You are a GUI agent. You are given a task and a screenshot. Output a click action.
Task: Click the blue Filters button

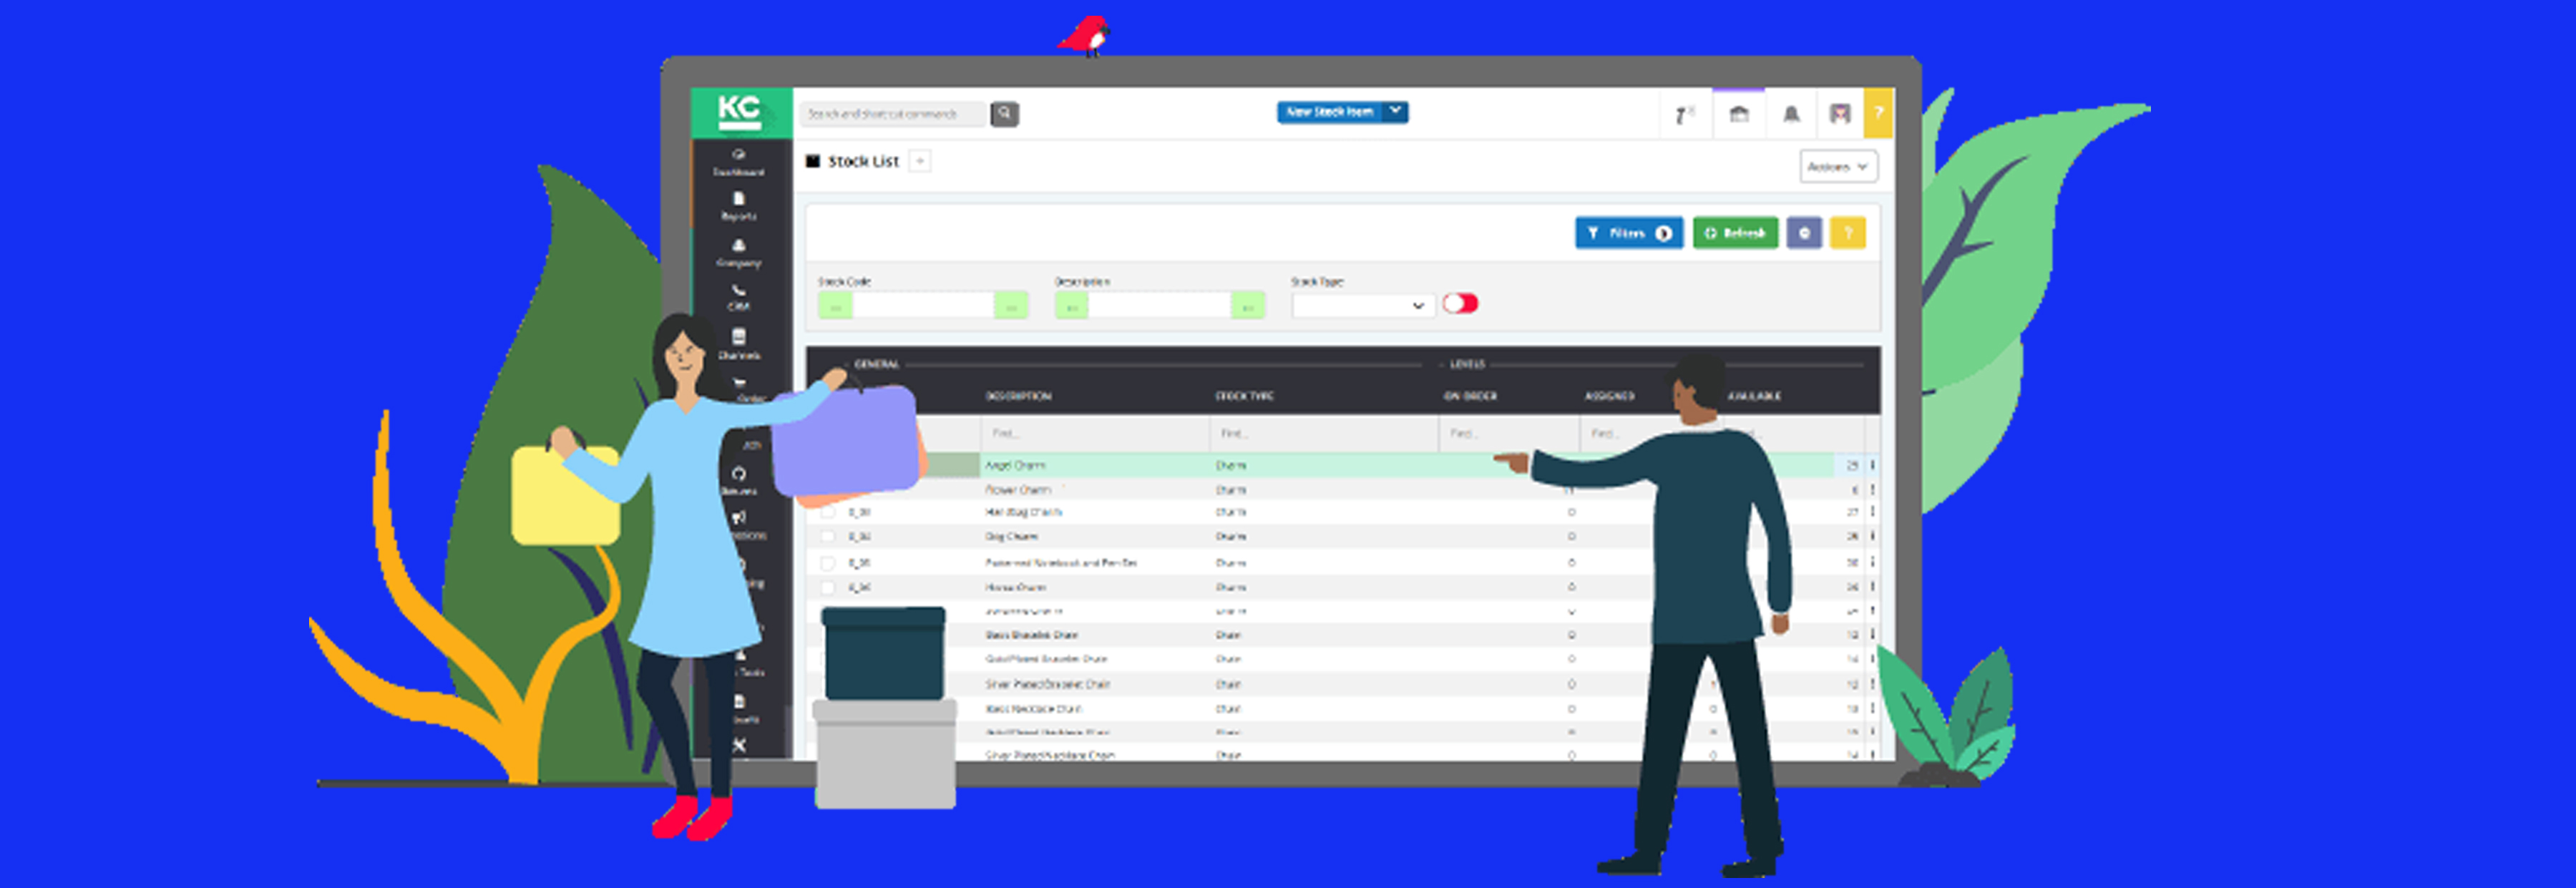tap(1628, 233)
